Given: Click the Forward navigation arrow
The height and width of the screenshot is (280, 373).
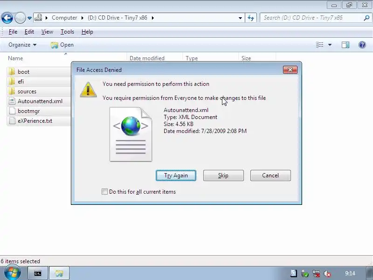Looking at the screenshot, I should coord(20,18).
